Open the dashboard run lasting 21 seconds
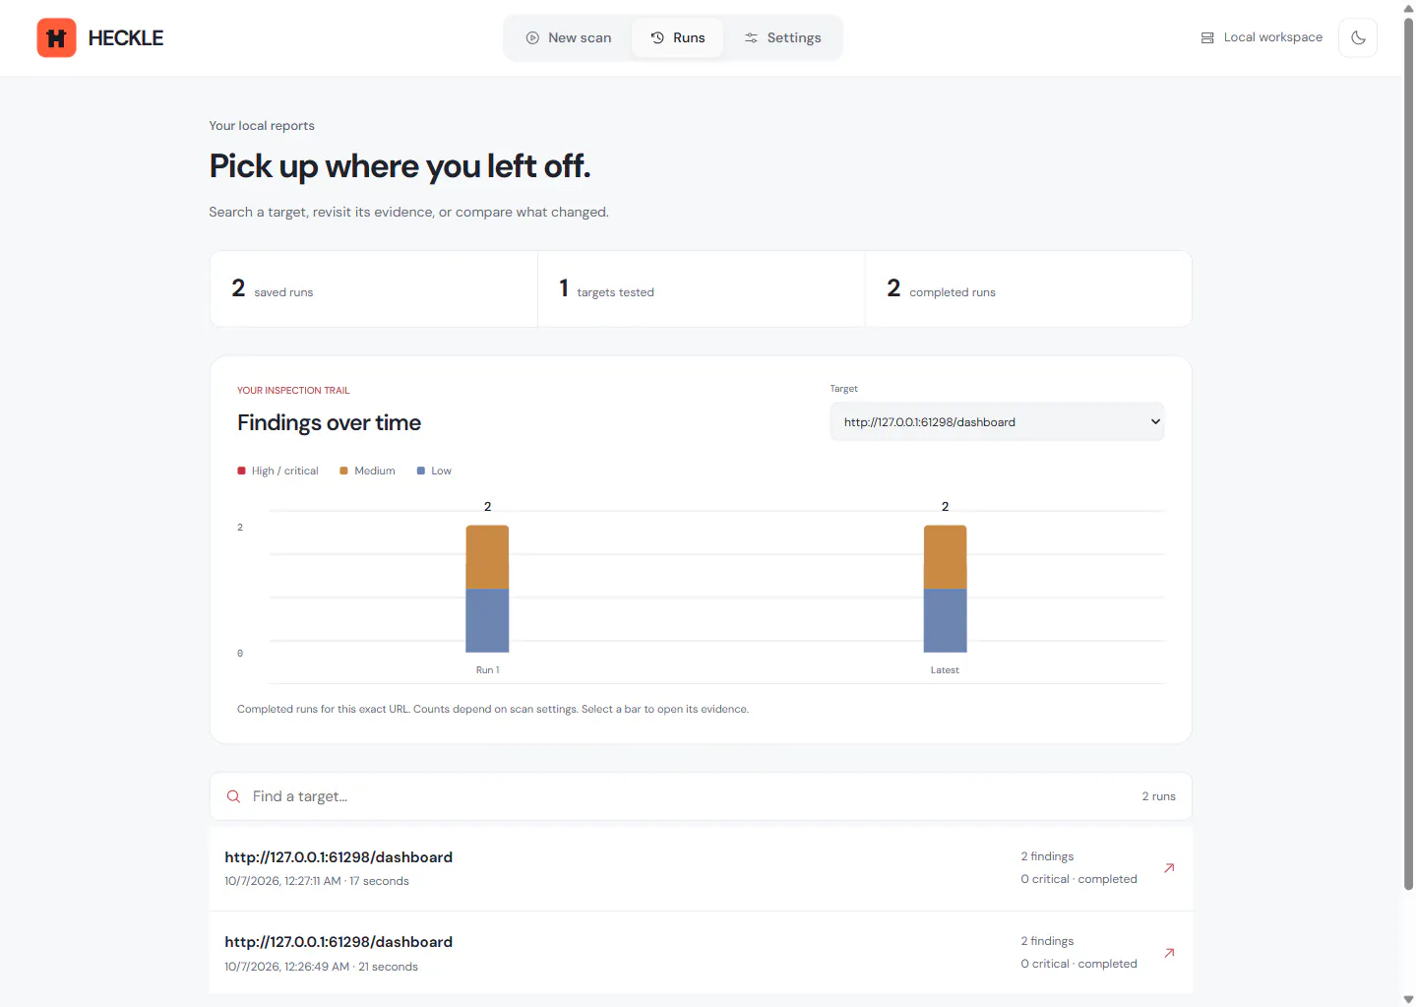The image size is (1416, 1007). coord(701,953)
